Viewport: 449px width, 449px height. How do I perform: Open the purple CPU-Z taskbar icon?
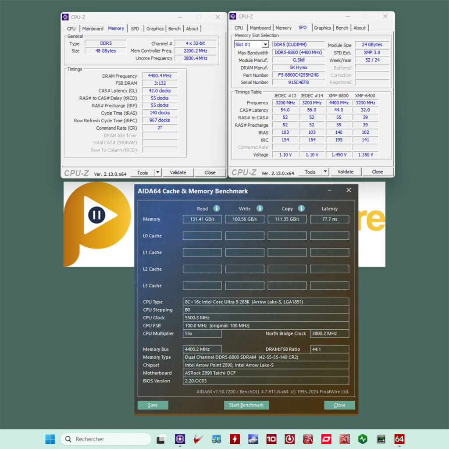point(180,439)
